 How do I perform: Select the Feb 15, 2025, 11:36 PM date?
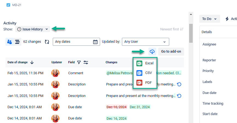25,73
